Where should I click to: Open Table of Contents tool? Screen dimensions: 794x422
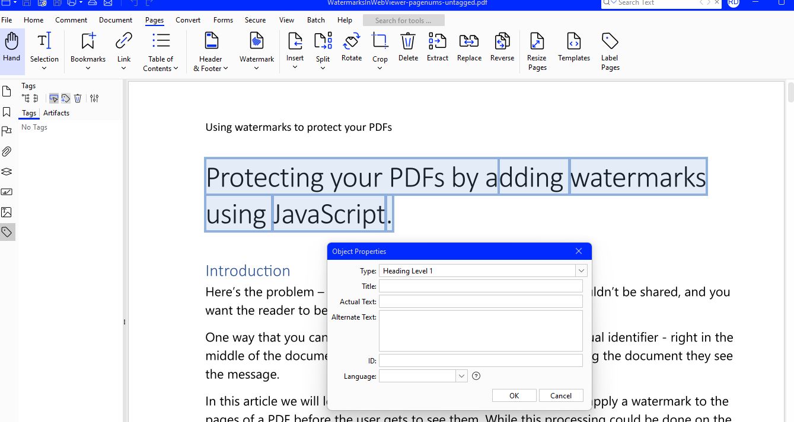tap(161, 52)
